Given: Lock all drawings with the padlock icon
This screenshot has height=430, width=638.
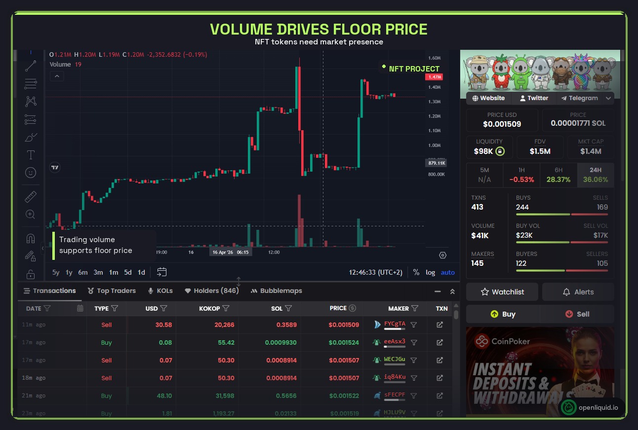Looking at the screenshot, I should (x=30, y=274).
